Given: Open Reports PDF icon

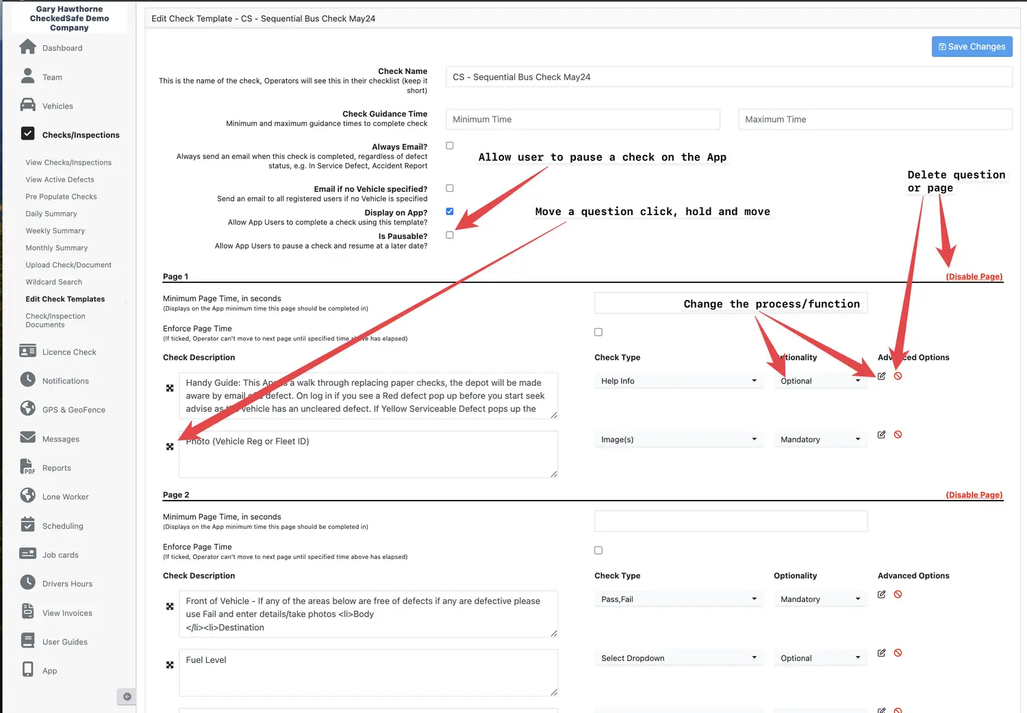Looking at the screenshot, I should click(27, 466).
